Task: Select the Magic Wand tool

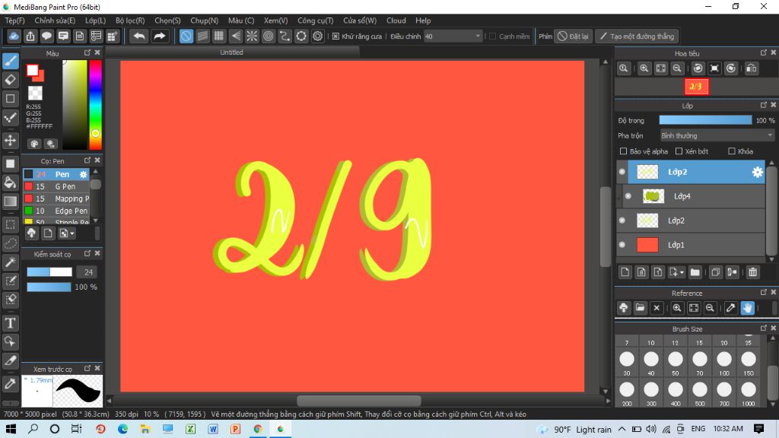Action: click(x=11, y=262)
